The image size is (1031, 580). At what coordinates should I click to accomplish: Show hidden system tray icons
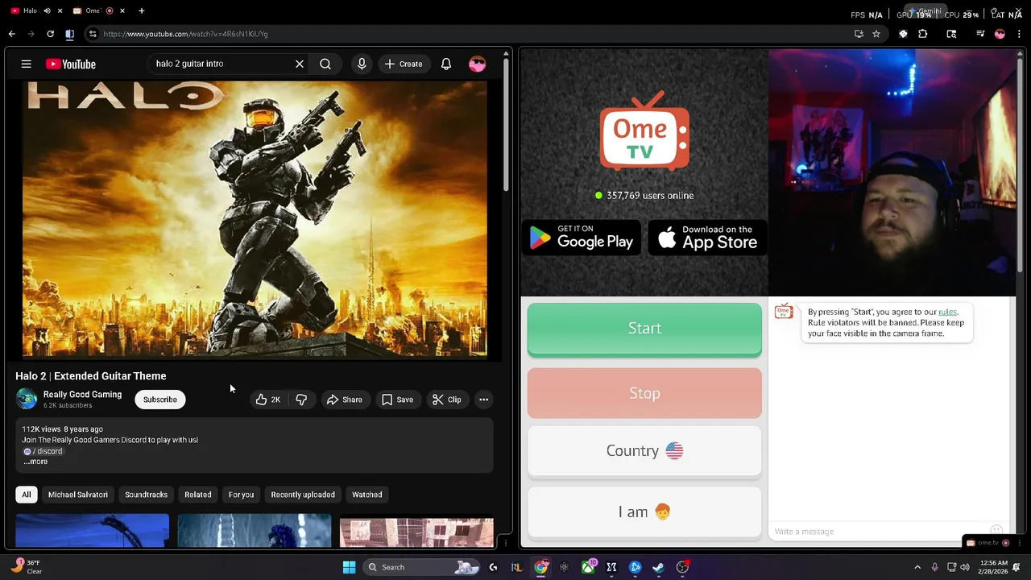click(x=917, y=567)
